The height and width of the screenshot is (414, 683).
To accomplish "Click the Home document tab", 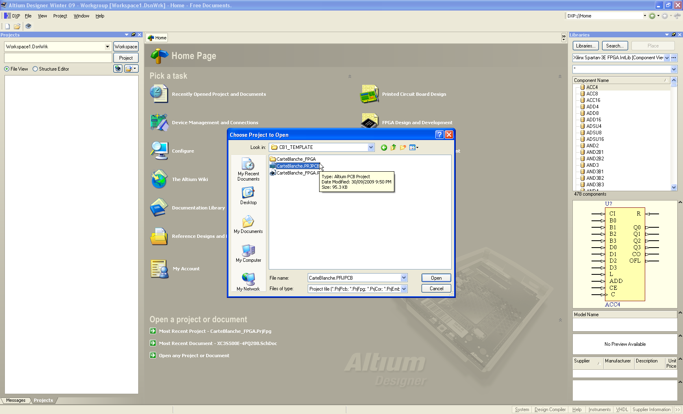I will (157, 38).
